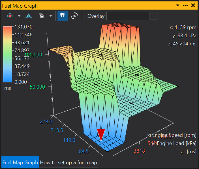Click the 3818 rpm axis label

coord(139,151)
